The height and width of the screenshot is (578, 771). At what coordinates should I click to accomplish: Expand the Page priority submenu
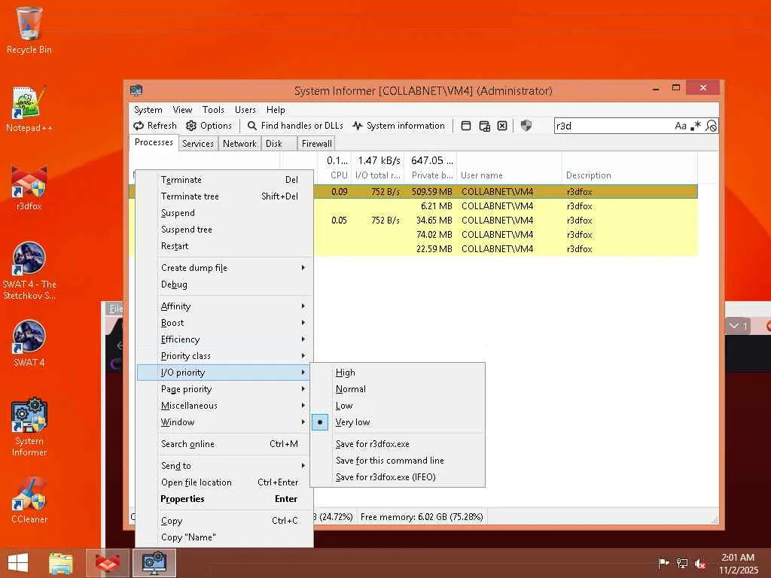(x=224, y=389)
